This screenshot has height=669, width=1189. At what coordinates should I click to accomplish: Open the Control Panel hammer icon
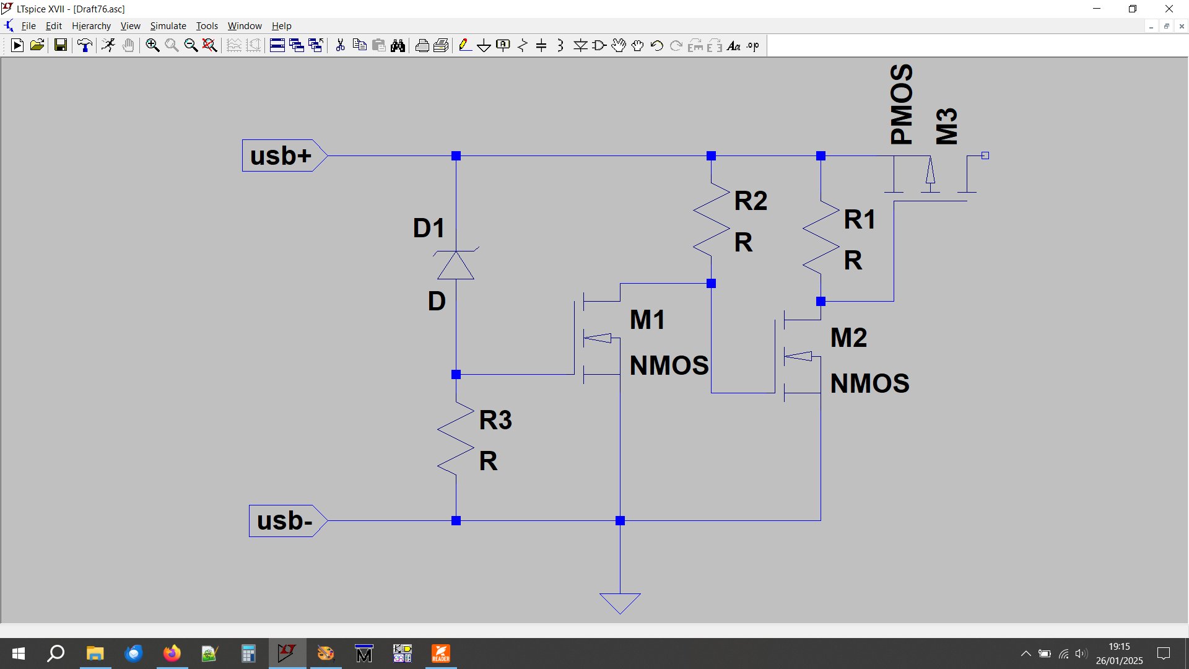click(85, 45)
